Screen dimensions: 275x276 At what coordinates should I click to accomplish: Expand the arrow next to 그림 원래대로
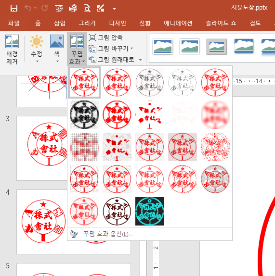(x=140, y=60)
